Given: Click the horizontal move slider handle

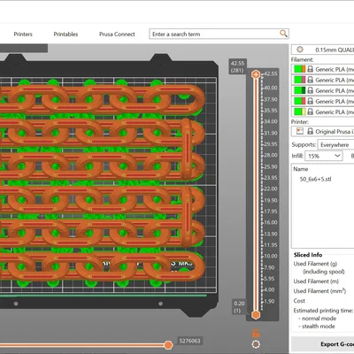Looking at the screenshot, I should coord(168,344).
